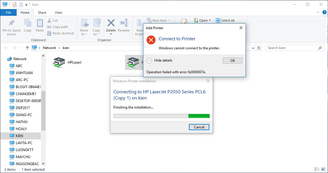The image size is (328, 173).
Task: Click the Pin to Quick access icon
Action: pyautogui.click(x=11, y=22)
